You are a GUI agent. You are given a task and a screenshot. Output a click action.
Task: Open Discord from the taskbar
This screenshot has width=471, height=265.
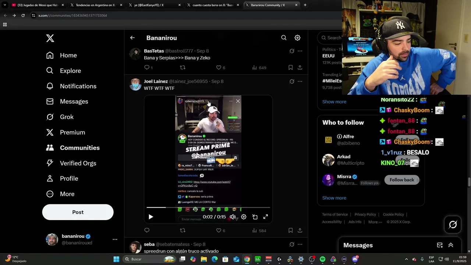tap(355, 259)
